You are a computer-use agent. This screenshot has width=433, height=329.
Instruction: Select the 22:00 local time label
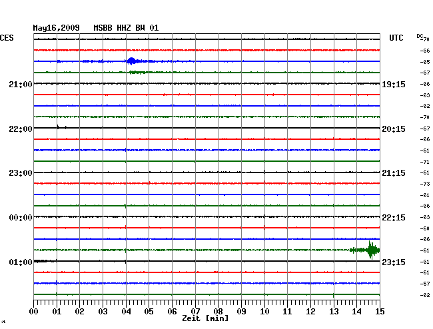pyautogui.click(x=21, y=129)
